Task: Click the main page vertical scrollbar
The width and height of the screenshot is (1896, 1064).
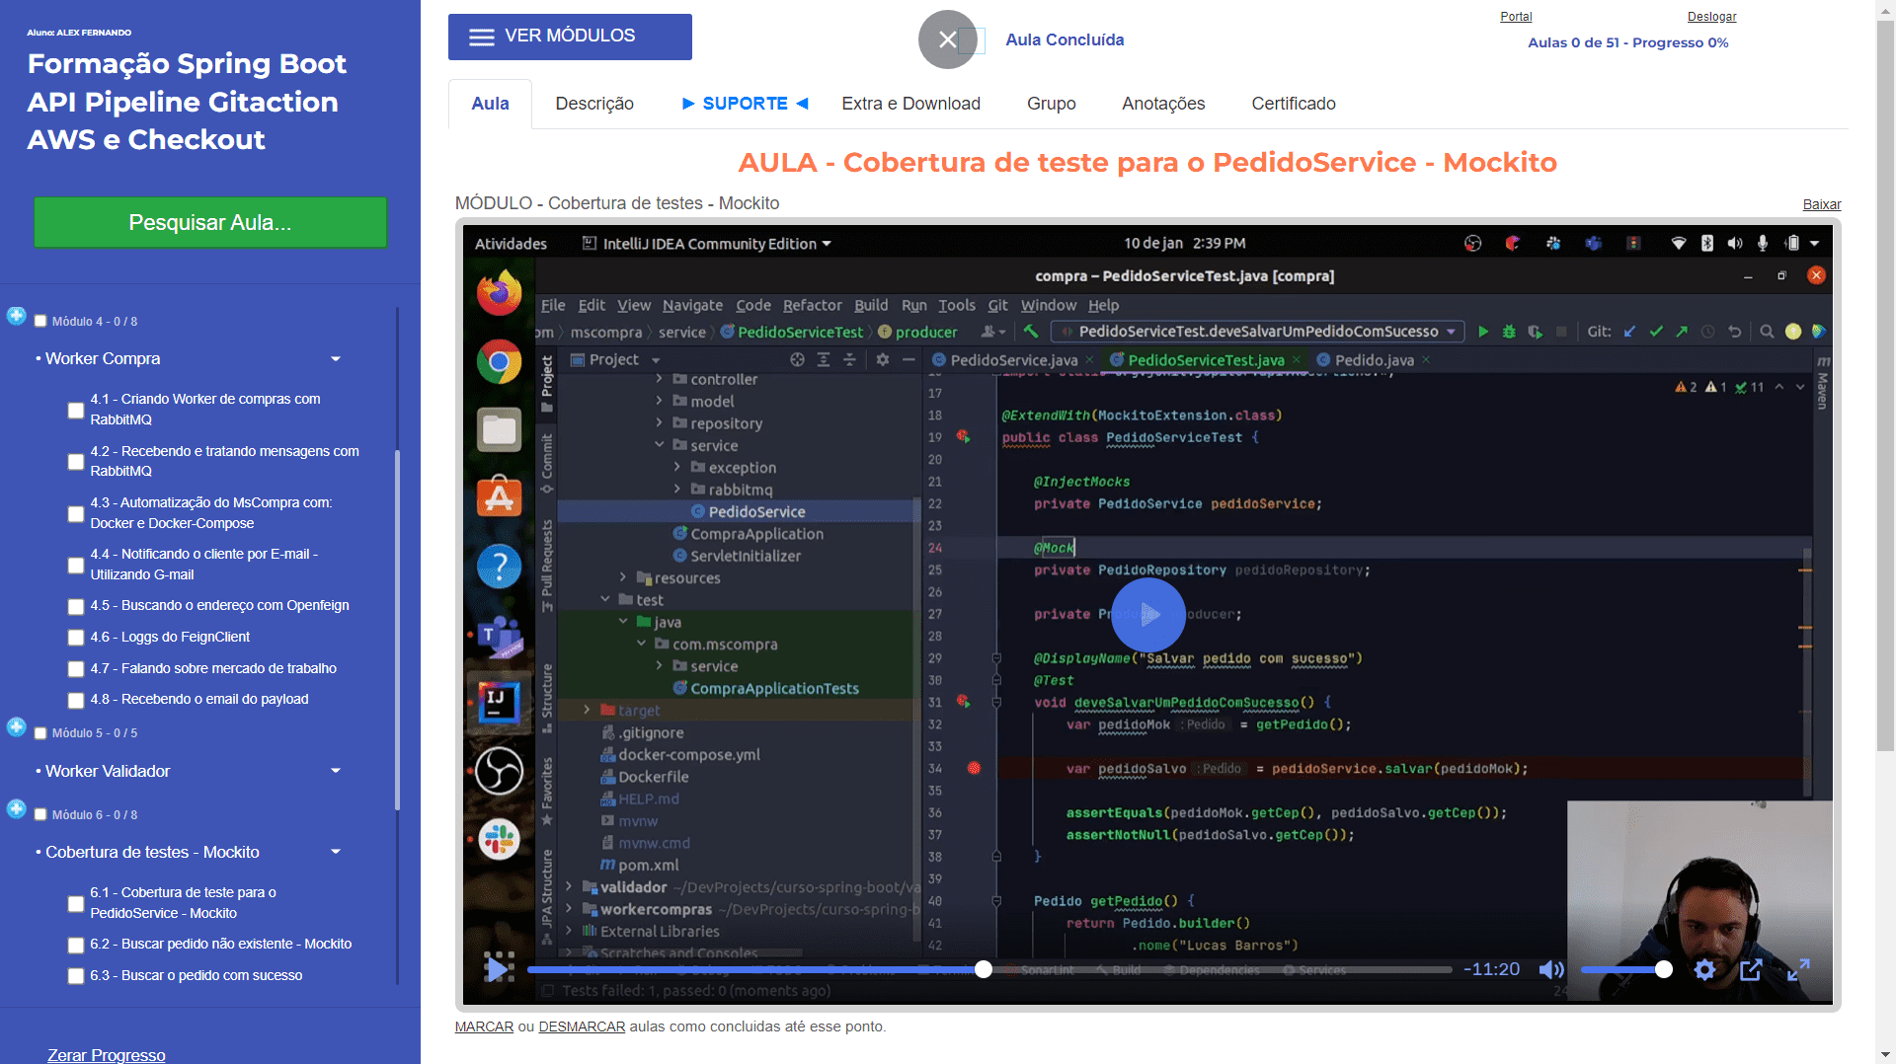Action: (x=1885, y=385)
